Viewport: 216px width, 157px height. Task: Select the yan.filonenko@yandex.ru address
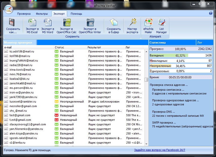(26, 129)
